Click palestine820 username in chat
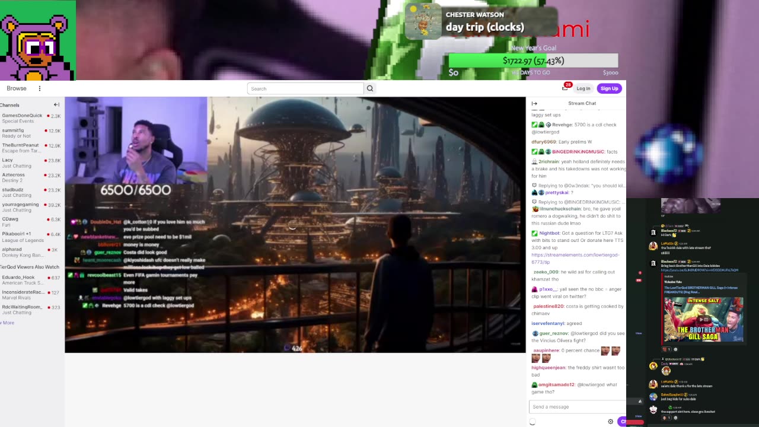The width and height of the screenshot is (759, 427). tap(547, 306)
